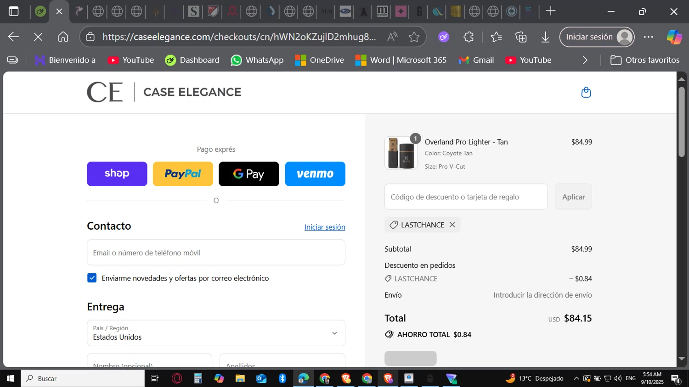689x387 pixels.
Task: Switch to the first green-icon tab
Action: 40,11
